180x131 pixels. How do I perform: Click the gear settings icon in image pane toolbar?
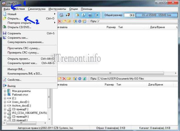pyautogui.click(x=80, y=21)
